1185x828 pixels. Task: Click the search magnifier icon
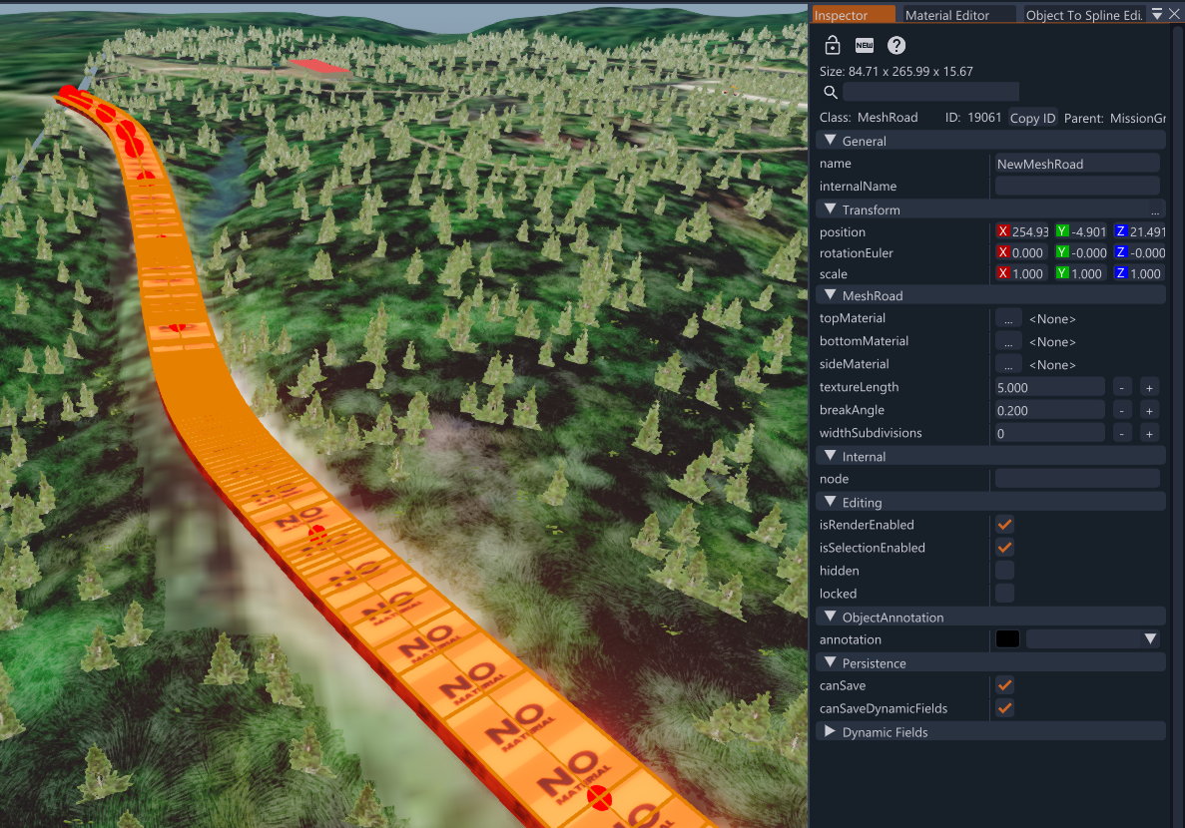click(x=830, y=92)
